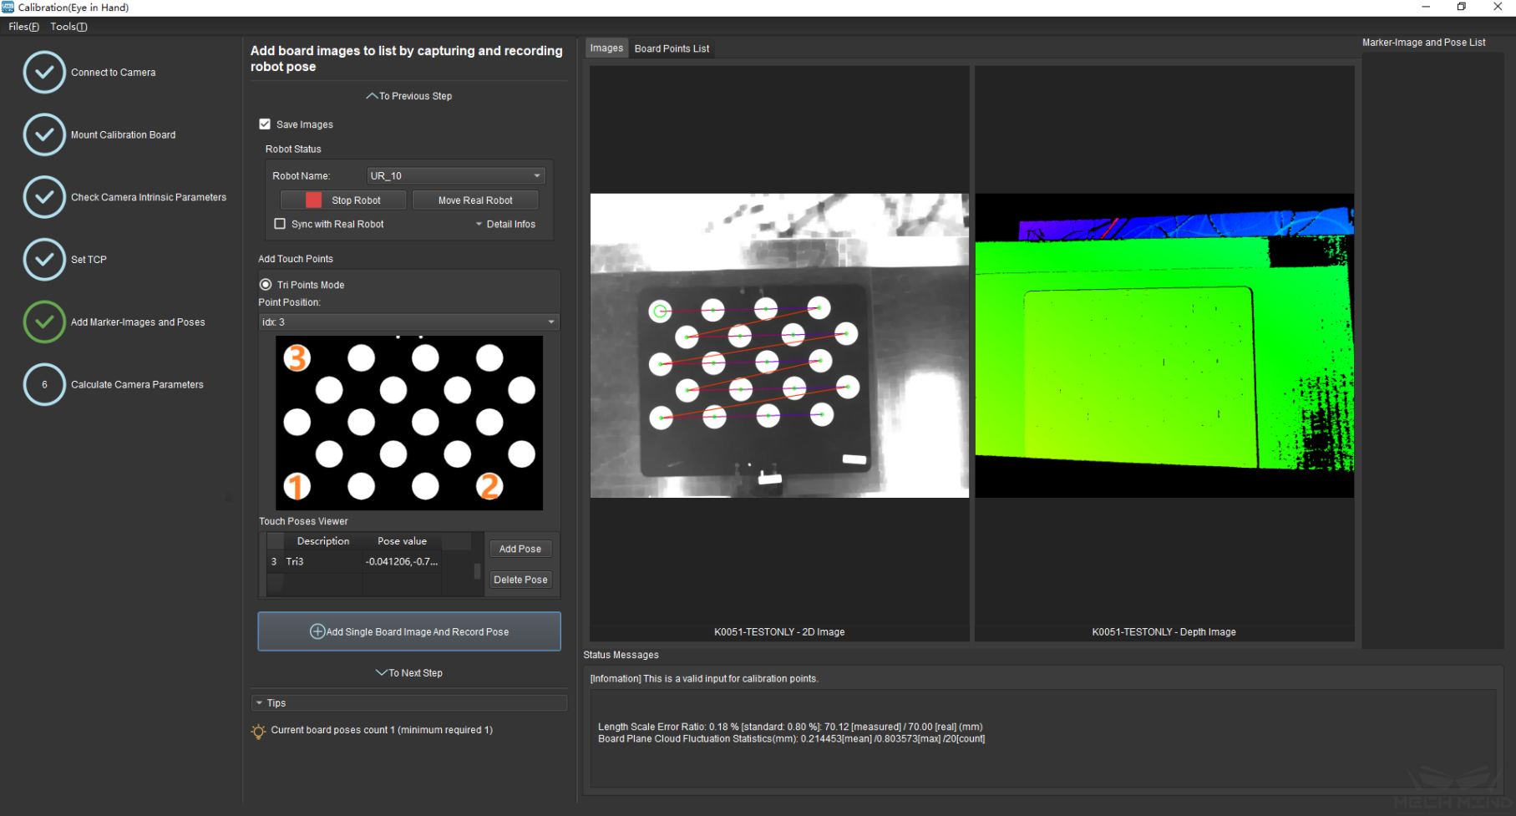Click the red Stop Robot icon
1516x816 pixels.
point(313,200)
